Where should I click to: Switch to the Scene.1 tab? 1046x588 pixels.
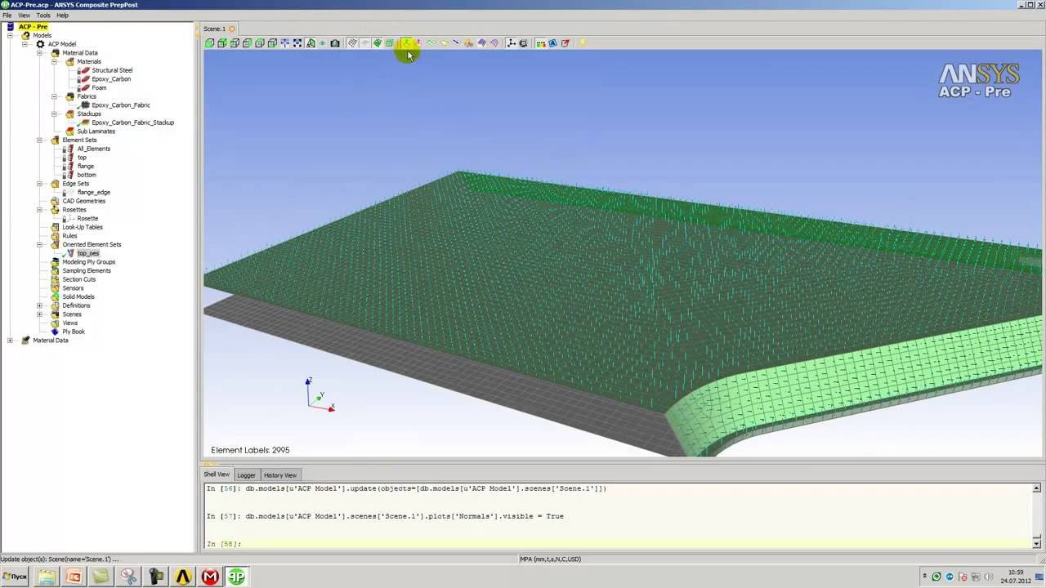pos(214,29)
